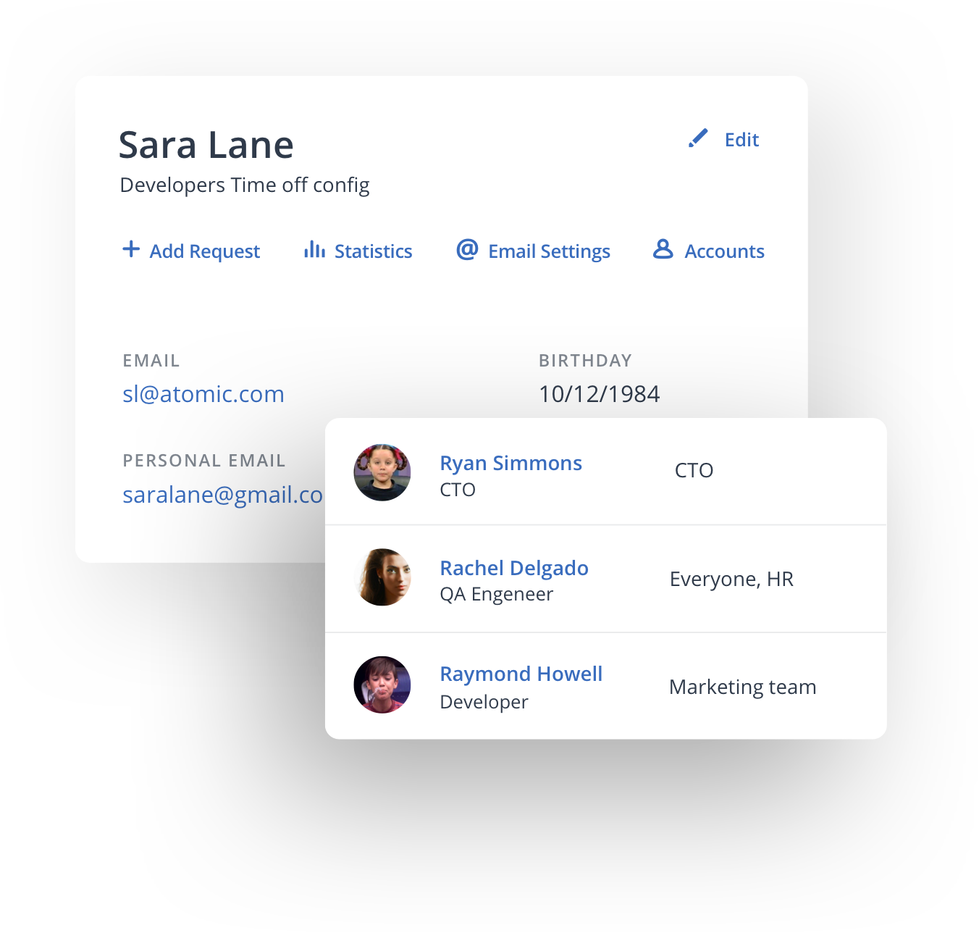The width and height of the screenshot is (979, 933).
Task: Click the bar chart Statistics icon
Action: point(314,249)
